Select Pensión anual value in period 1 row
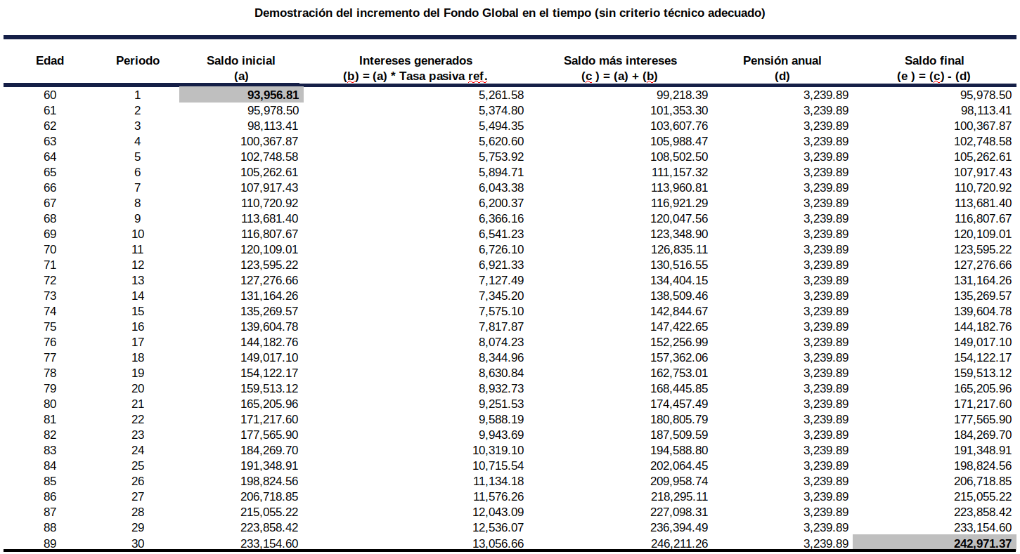The width and height of the screenshot is (1020, 554). point(826,95)
